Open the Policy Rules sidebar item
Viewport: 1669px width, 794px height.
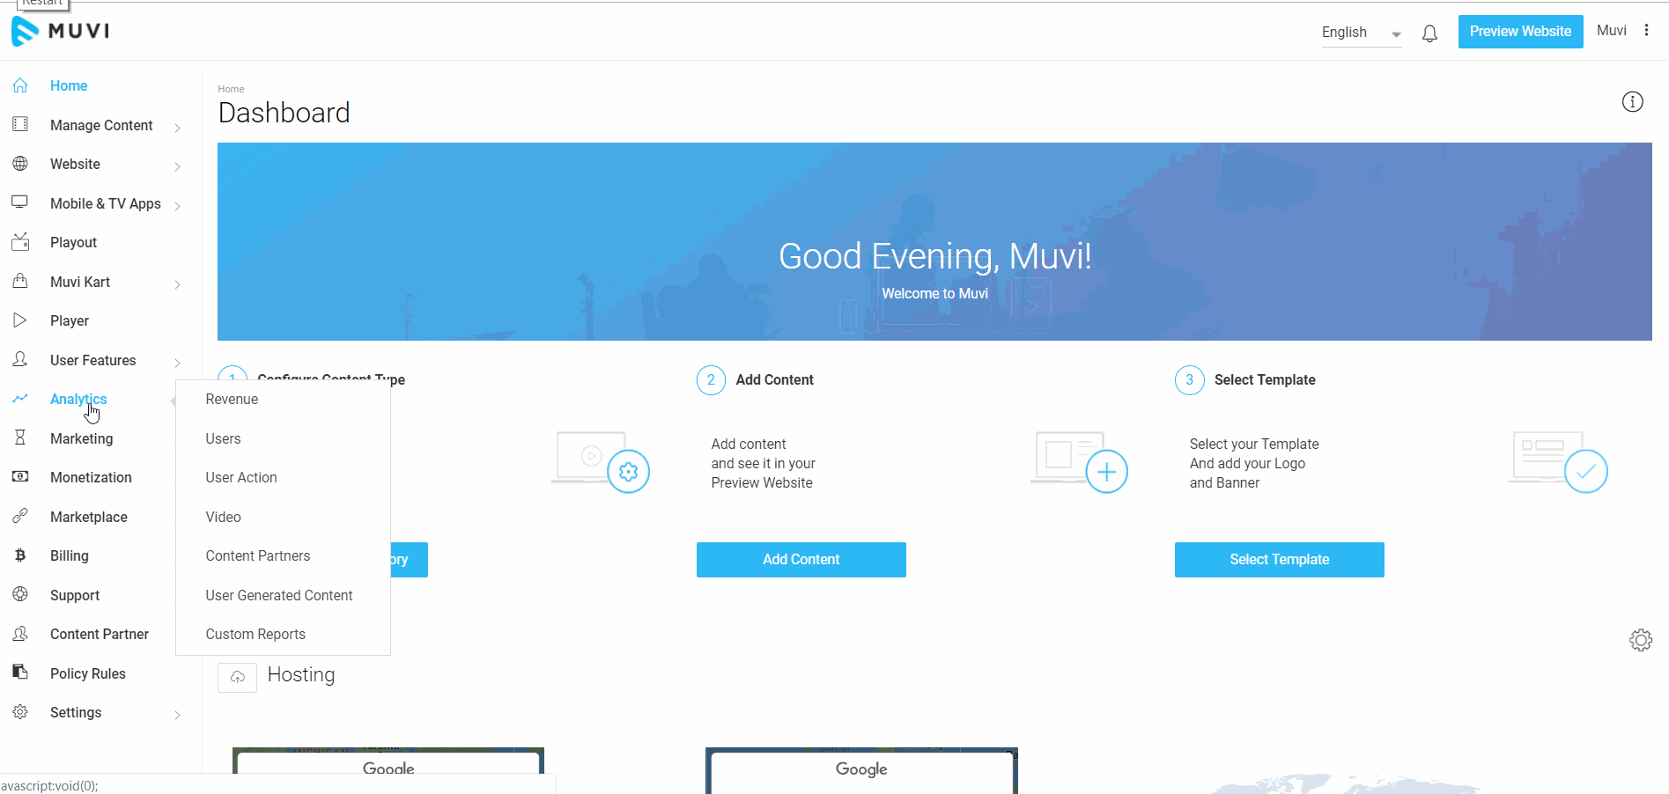tap(88, 673)
